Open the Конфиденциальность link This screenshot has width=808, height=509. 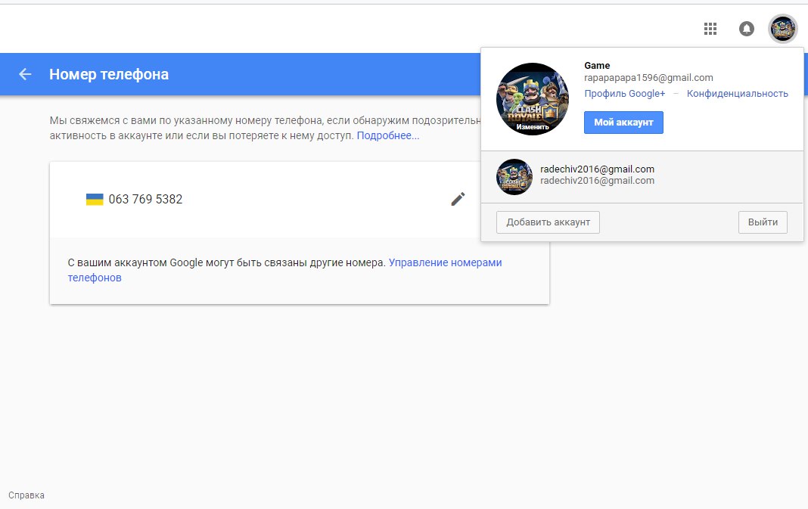click(737, 94)
